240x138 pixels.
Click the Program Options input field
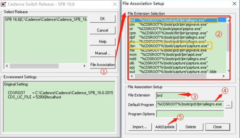click(x=190, y=114)
